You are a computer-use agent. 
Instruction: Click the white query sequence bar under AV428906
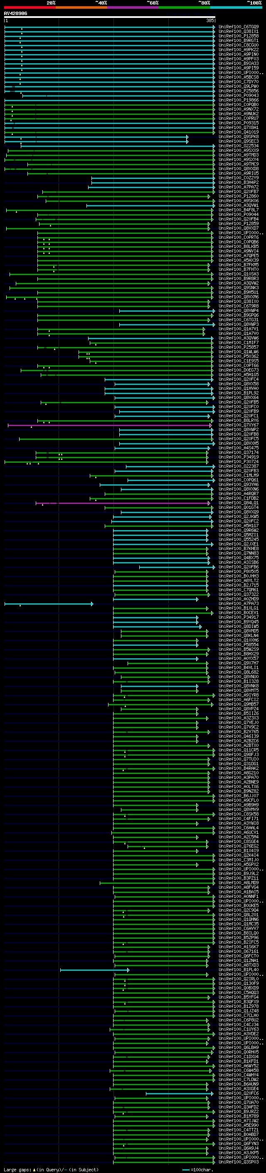click(x=110, y=17)
